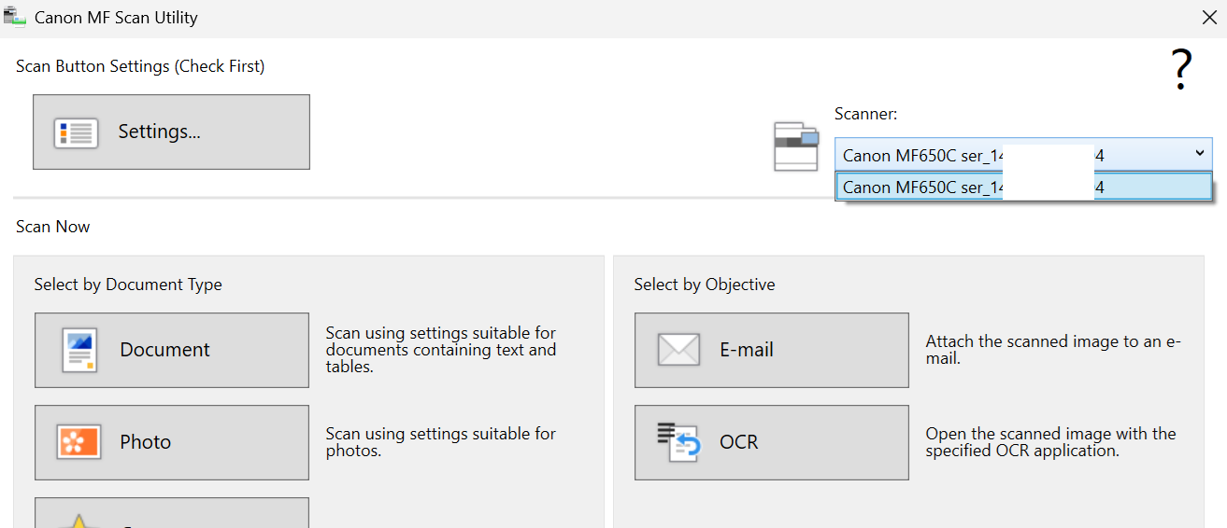Click the question mark help icon
Screen dimensions: 1227x528
click(1181, 70)
